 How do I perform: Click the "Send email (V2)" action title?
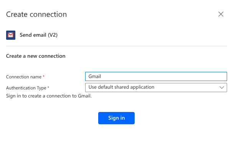coord(39,35)
